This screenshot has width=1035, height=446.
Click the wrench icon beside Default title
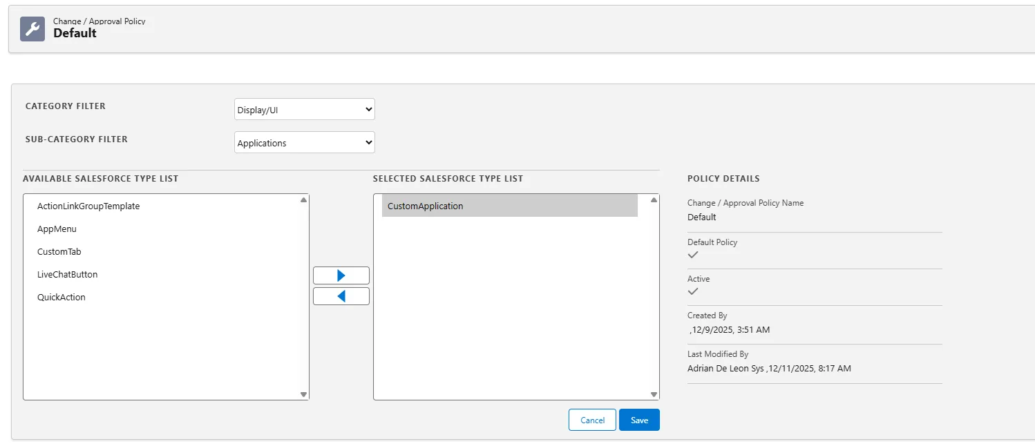pyautogui.click(x=32, y=29)
